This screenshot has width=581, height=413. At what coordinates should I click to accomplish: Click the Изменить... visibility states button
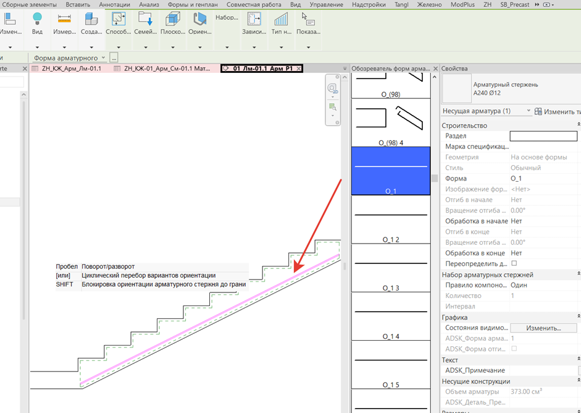tap(543, 328)
